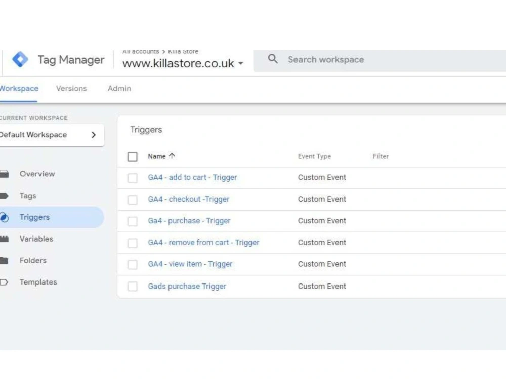
Task: Check the GA4 checkout trigger checkbox
Action: click(x=132, y=200)
